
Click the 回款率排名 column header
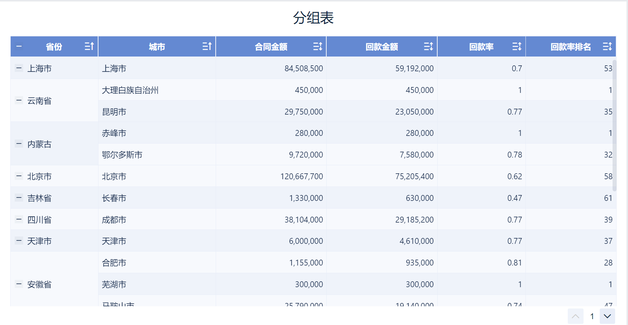(570, 47)
